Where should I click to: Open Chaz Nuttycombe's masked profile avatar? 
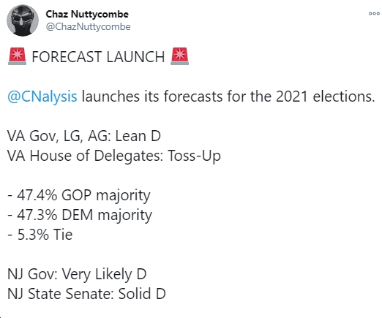coord(23,20)
